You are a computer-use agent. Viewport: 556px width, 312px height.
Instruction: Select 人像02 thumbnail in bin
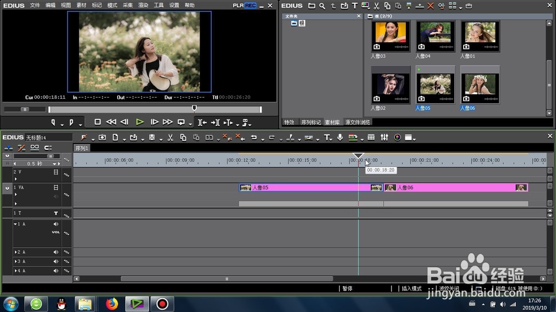point(390,85)
